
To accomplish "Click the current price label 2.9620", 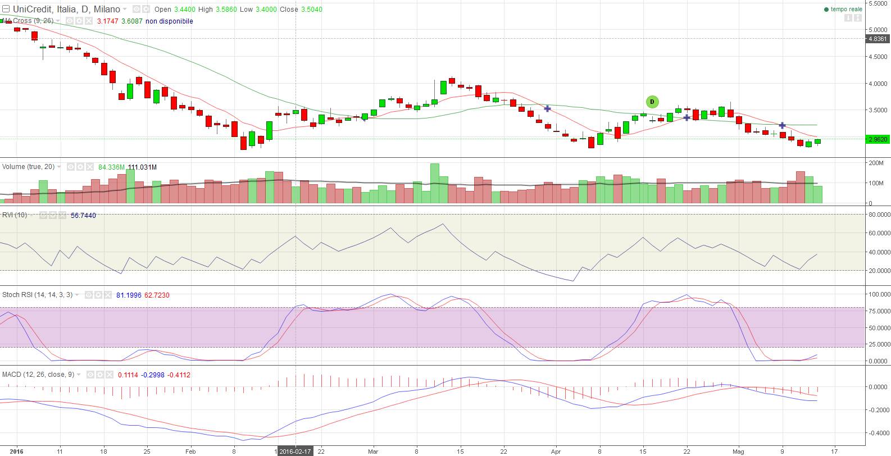I will [x=878, y=139].
